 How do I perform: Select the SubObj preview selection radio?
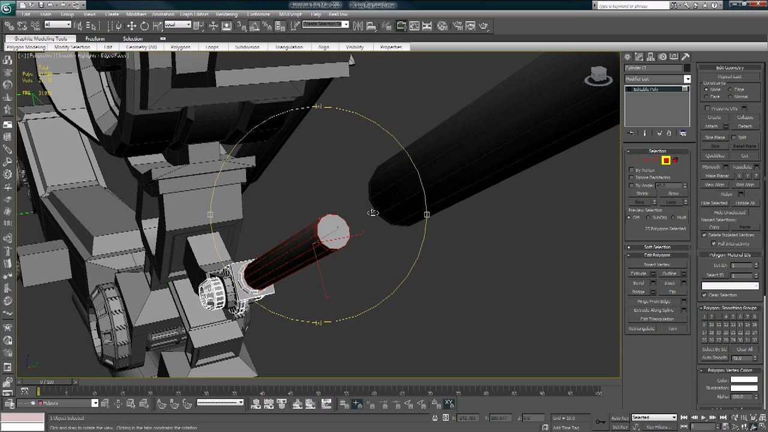[x=649, y=217]
